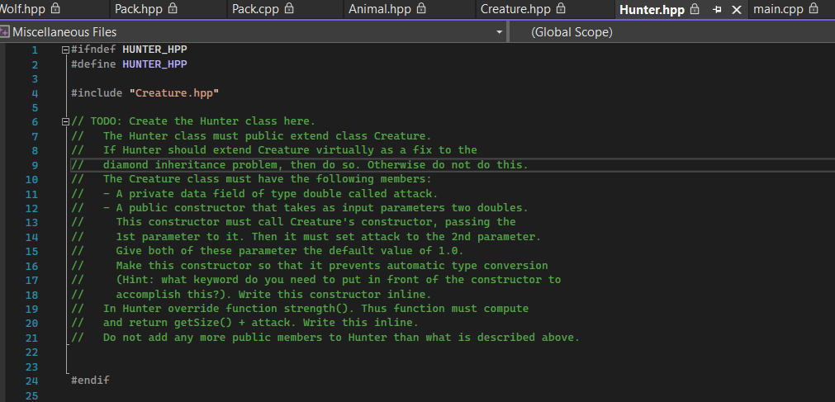Image resolution: width=835 pixels, height=402 pixels.
Task: Click HUNTER_HPP on the #ifndef line
Action: pyautogui.click(x=154, y=50)
